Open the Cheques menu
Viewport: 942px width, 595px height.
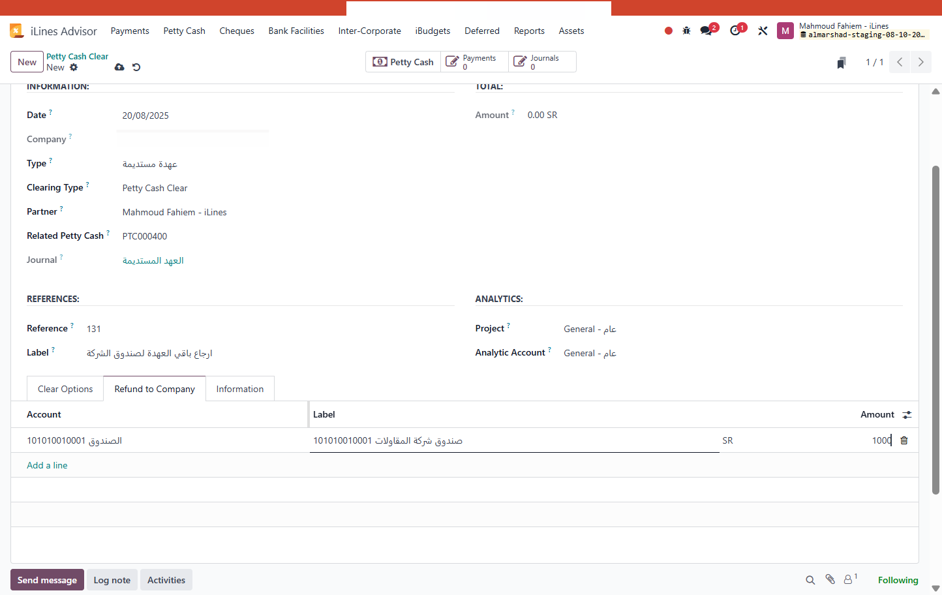click(x=237, y=31)
